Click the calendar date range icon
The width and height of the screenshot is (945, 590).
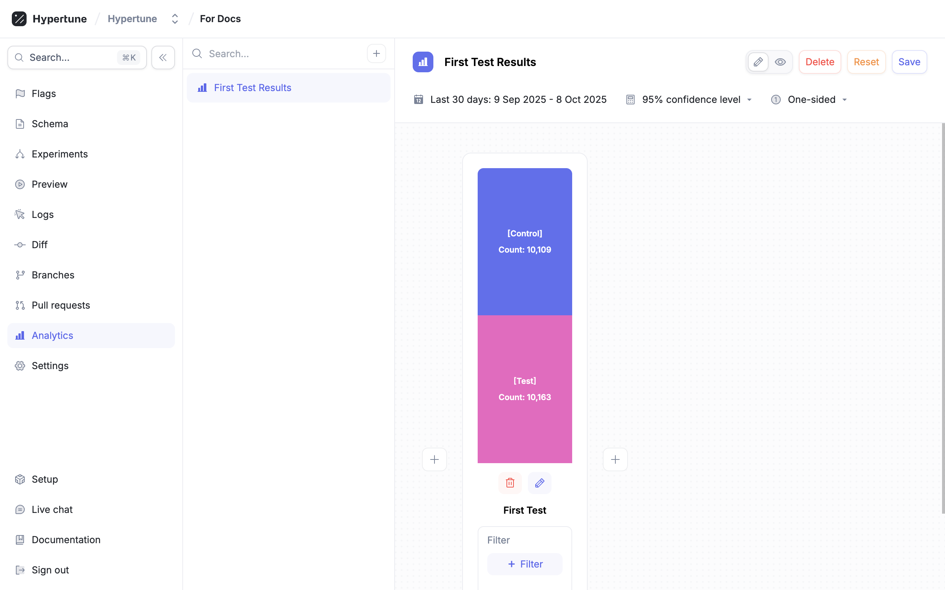coord(419,100)
